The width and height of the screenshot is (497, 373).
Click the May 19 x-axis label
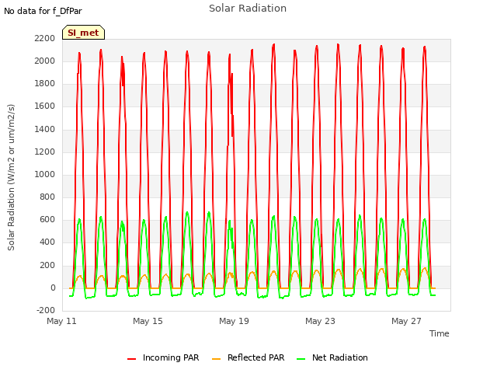[234, 321]
